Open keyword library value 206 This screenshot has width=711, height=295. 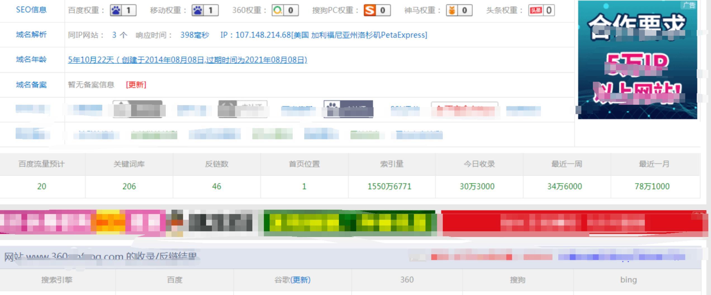click(129, 186)
